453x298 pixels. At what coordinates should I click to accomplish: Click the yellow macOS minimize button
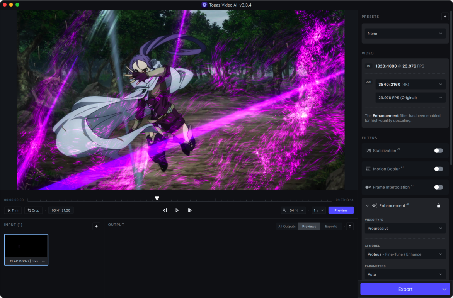point(11,5)
